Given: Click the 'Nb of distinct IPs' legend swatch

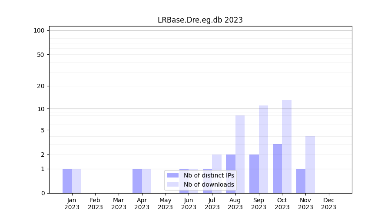Looking at the screenshot, I should tap(172, 175).
